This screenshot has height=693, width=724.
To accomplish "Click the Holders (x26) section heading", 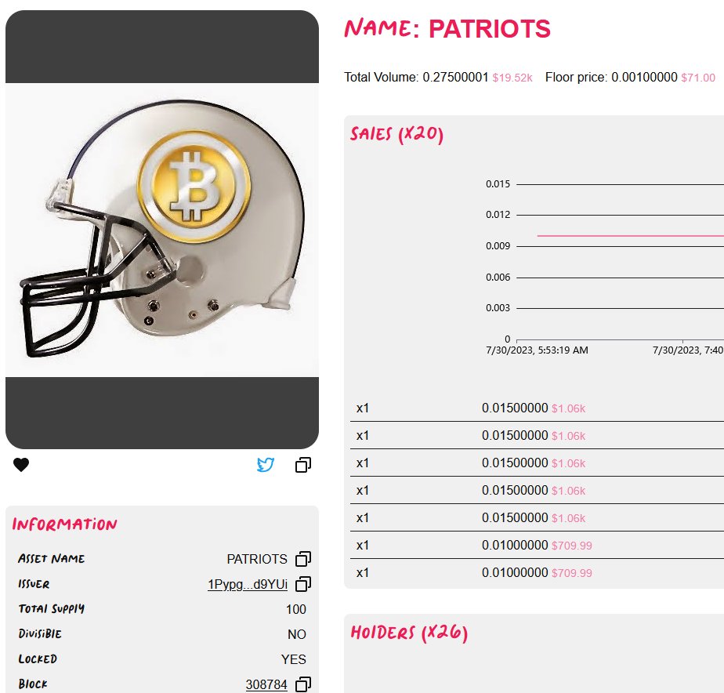I will 409,633.
